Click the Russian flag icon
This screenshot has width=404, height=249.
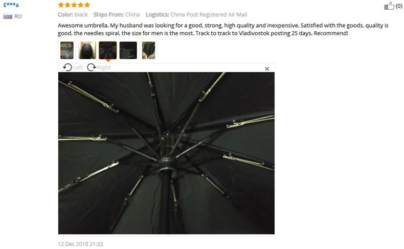pyautogui.click(x=8, y=16)
